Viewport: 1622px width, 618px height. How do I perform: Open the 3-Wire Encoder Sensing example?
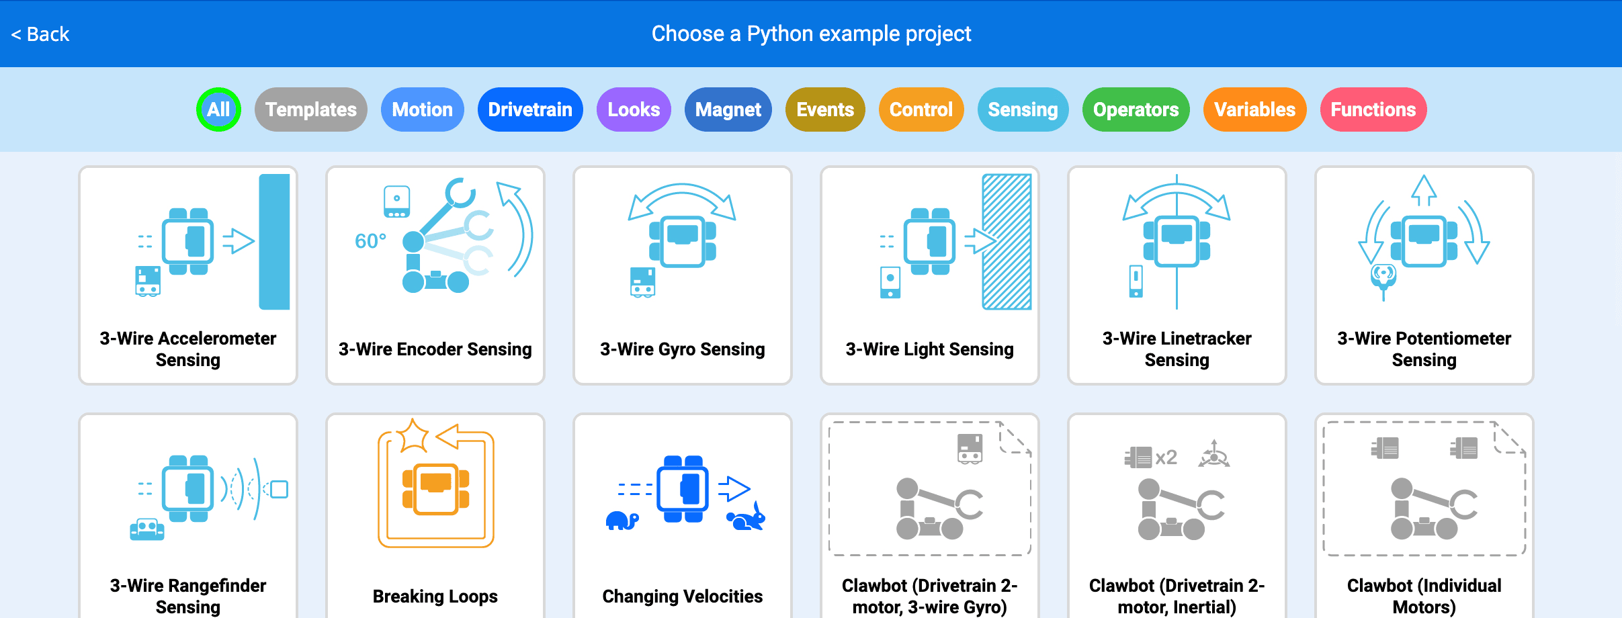point(435,275)
